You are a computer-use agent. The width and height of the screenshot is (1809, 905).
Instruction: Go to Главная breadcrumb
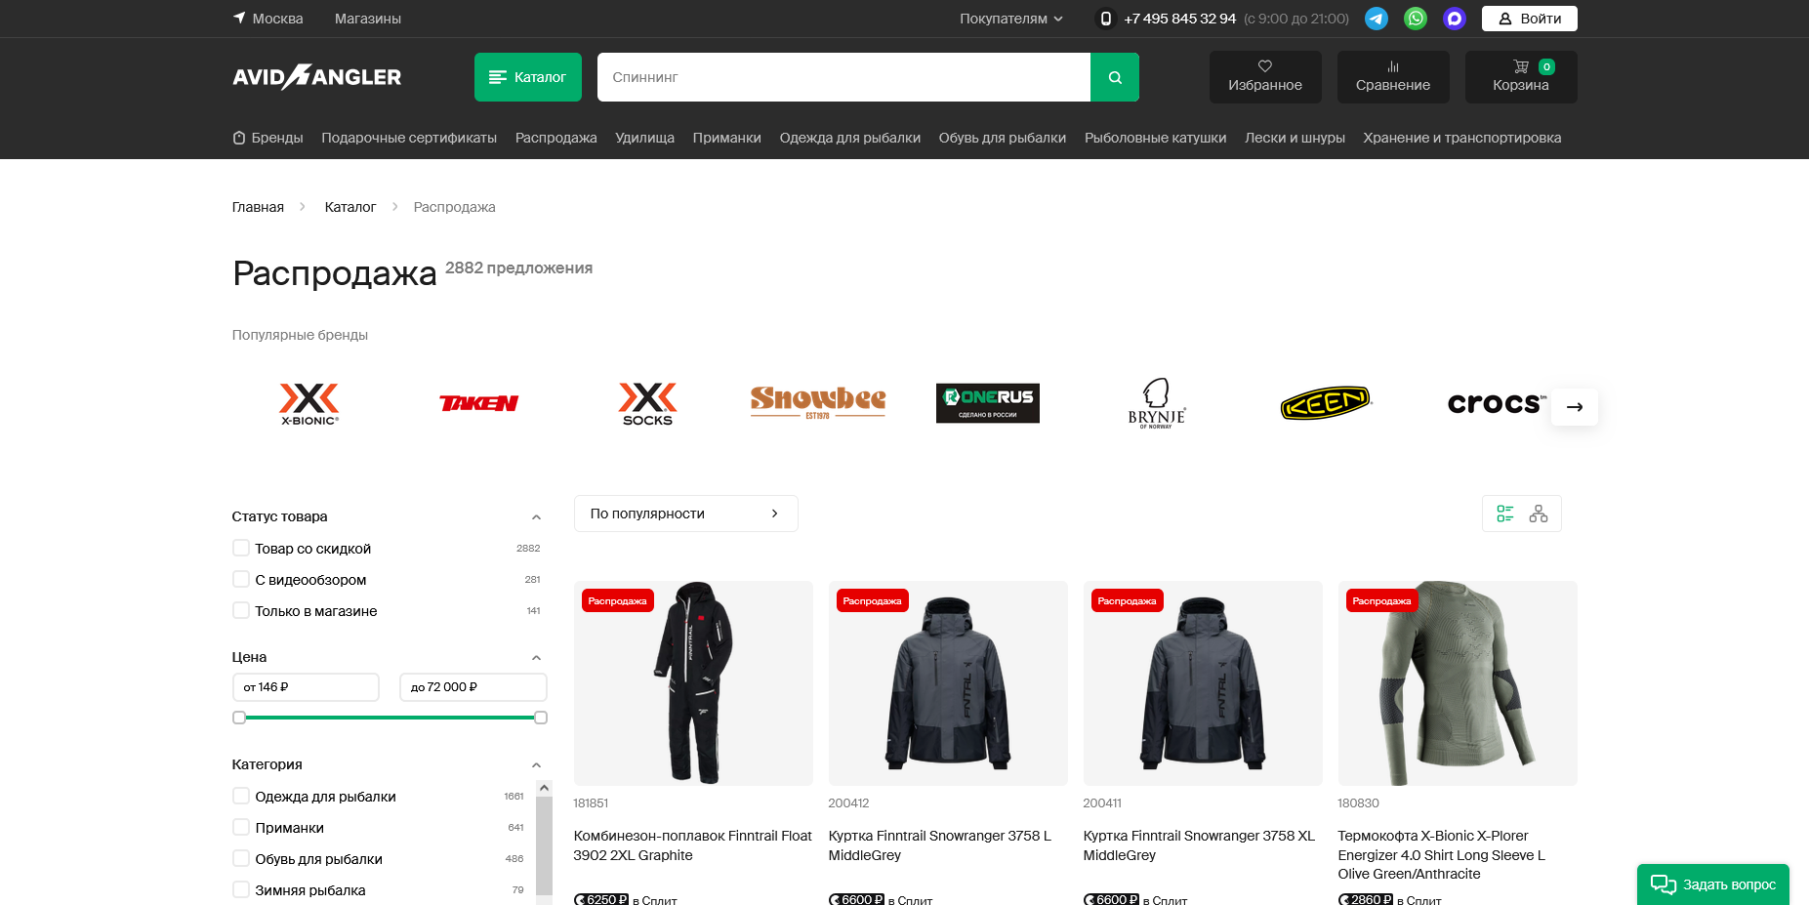pos(258,207)
